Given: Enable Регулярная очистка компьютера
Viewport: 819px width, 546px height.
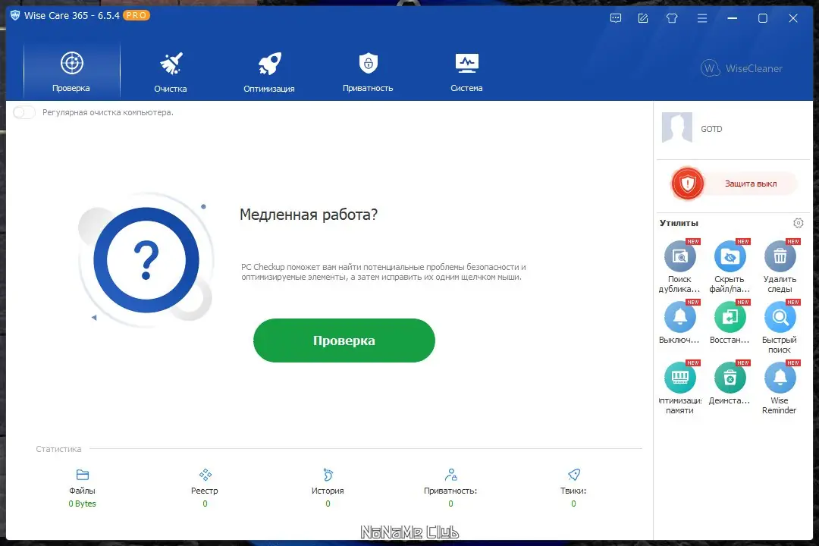Looking at the screenshot, I should pyautogui.click(x=23, y=111).
